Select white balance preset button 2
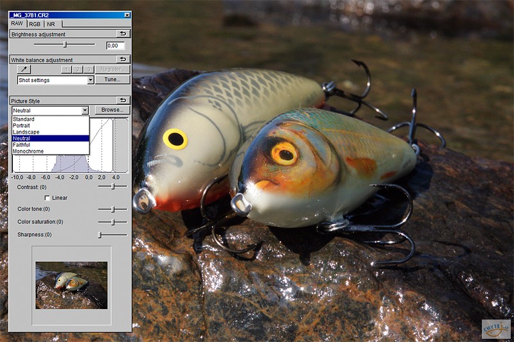The width and height of the screenshot is (514, 342). click(x=78, y=69)
